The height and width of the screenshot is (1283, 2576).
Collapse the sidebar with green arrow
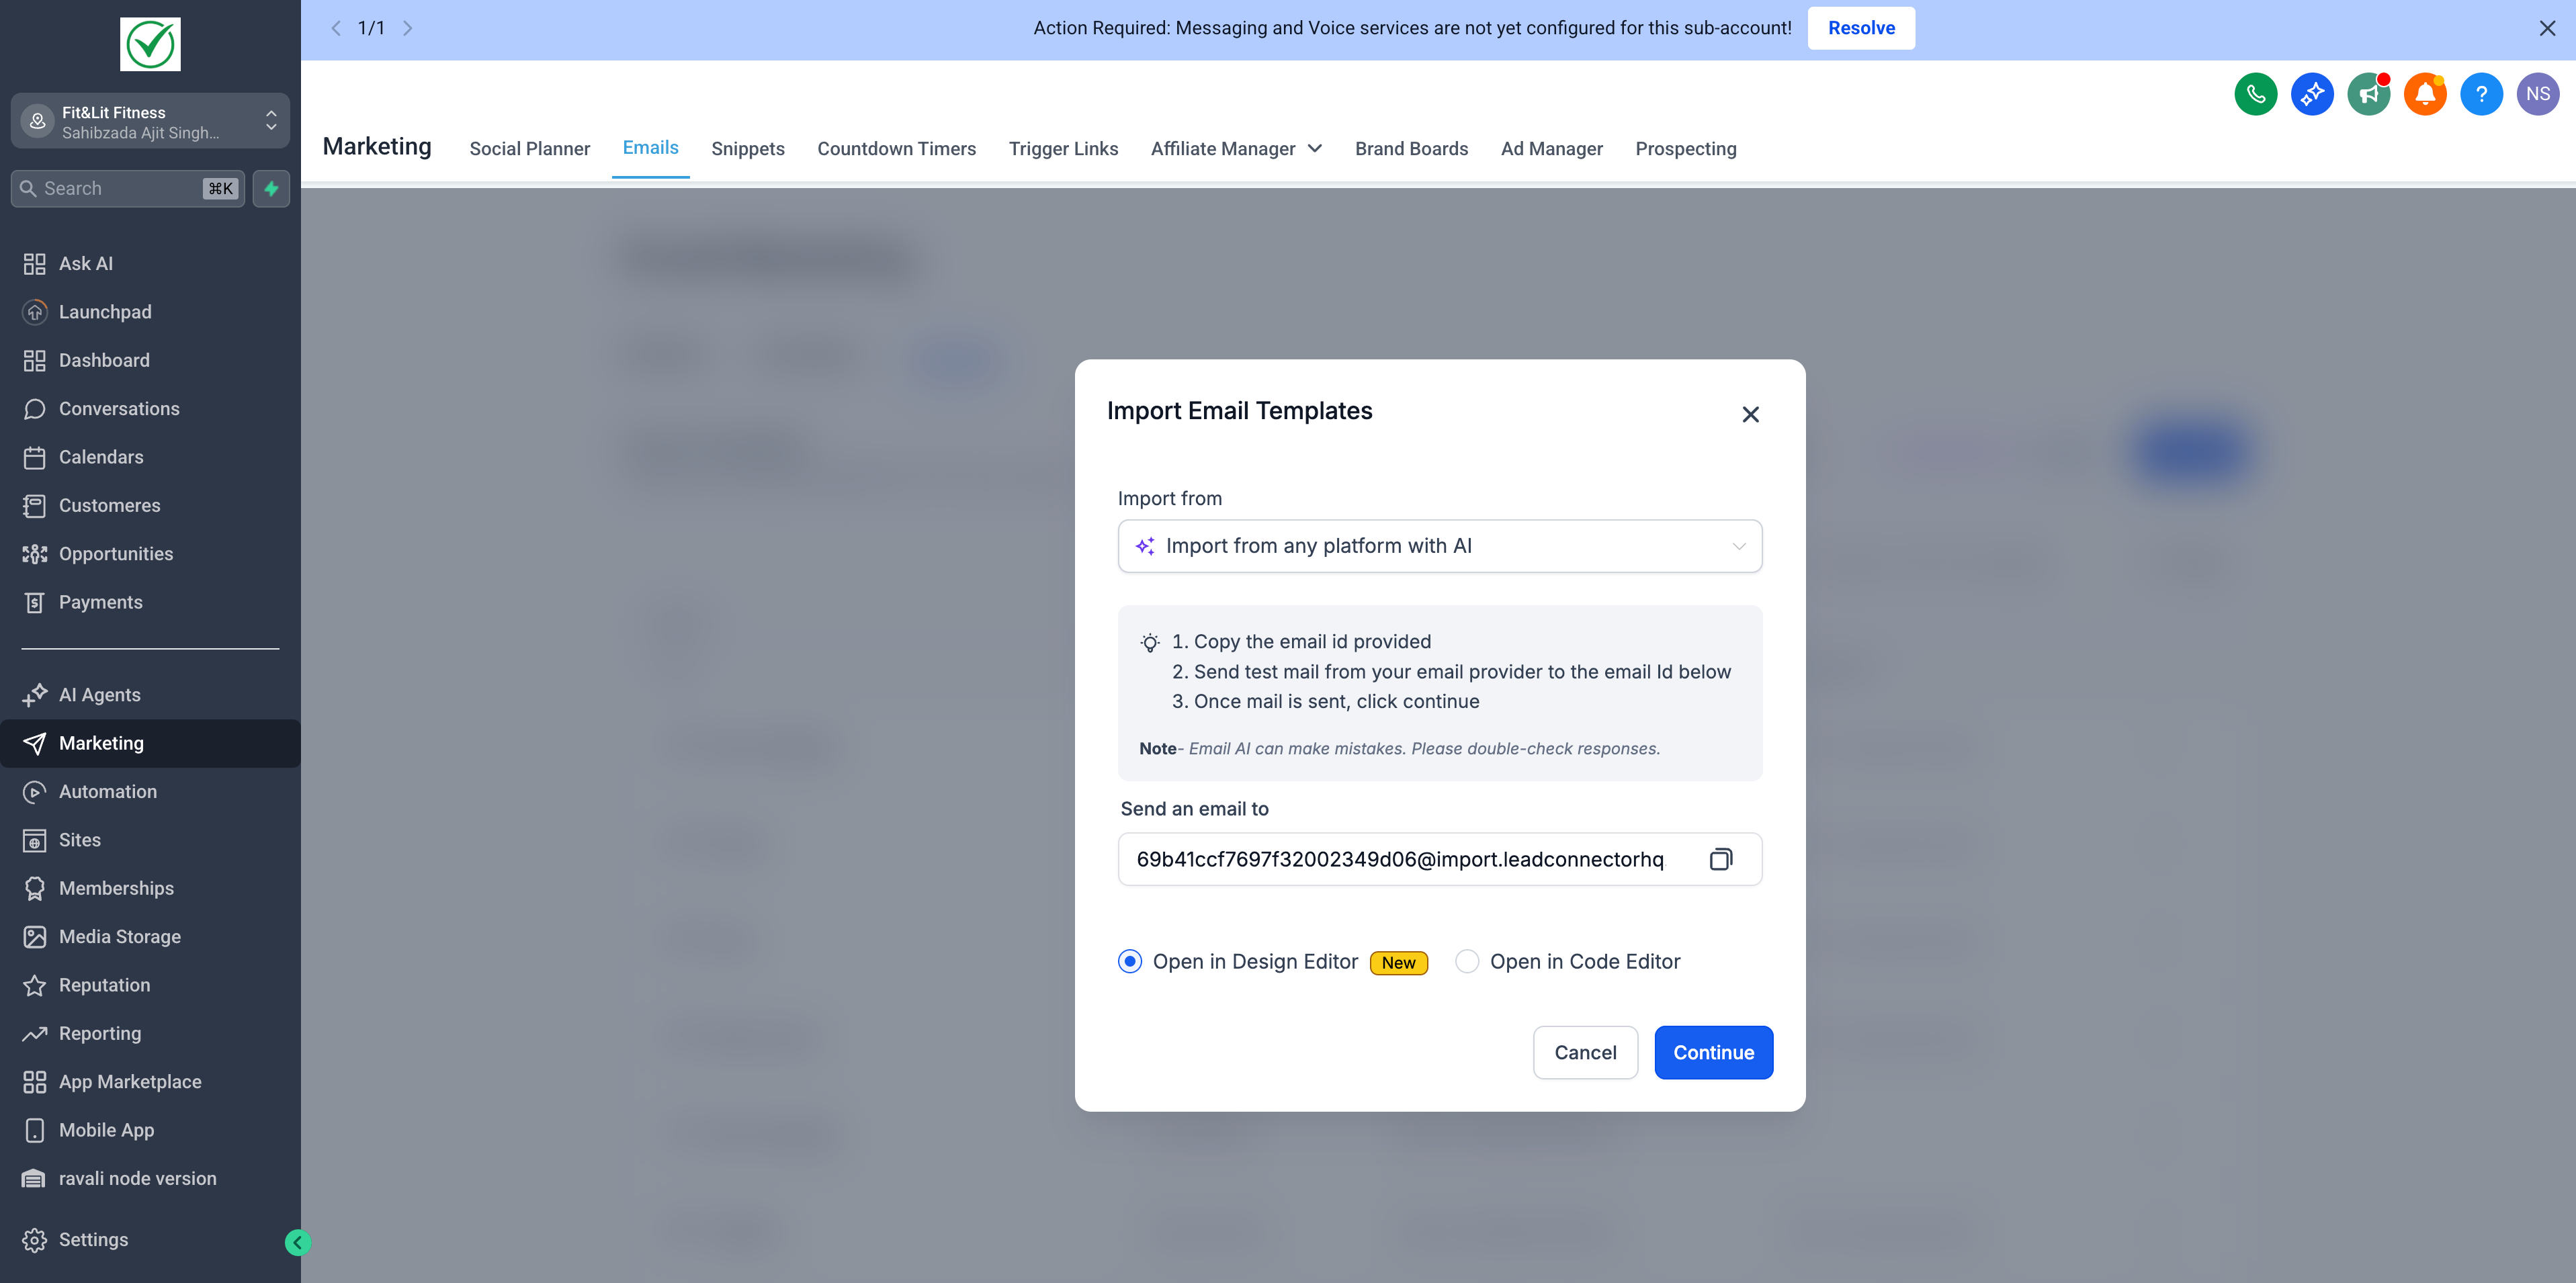pyautogui.click(x=297, y=1242)
